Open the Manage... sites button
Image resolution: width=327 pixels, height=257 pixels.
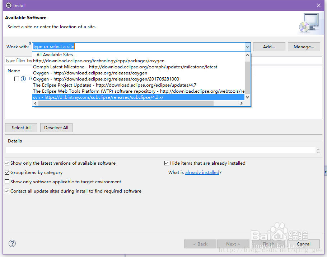tap(304, 47)
